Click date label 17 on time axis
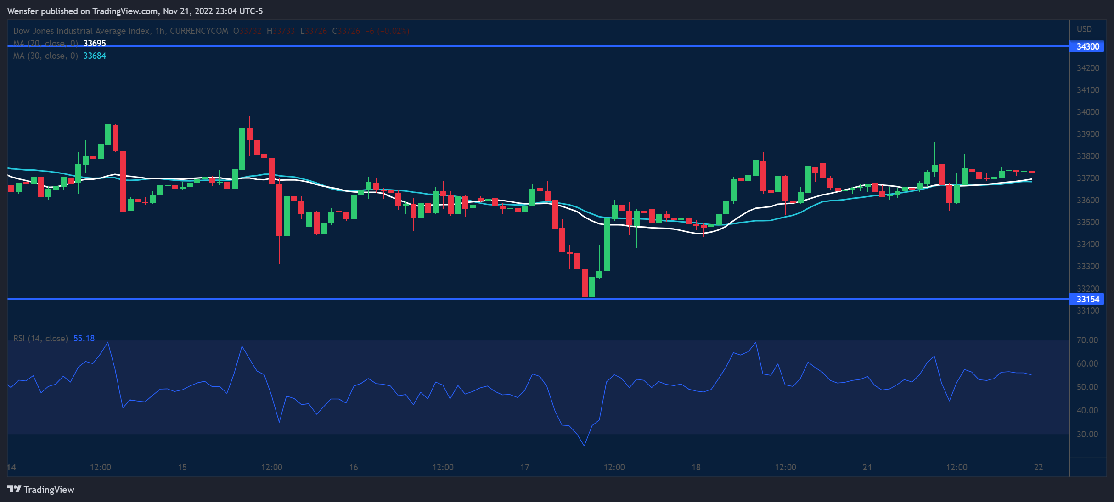This screenshot has height=502, width=1114. coord(524,467)
